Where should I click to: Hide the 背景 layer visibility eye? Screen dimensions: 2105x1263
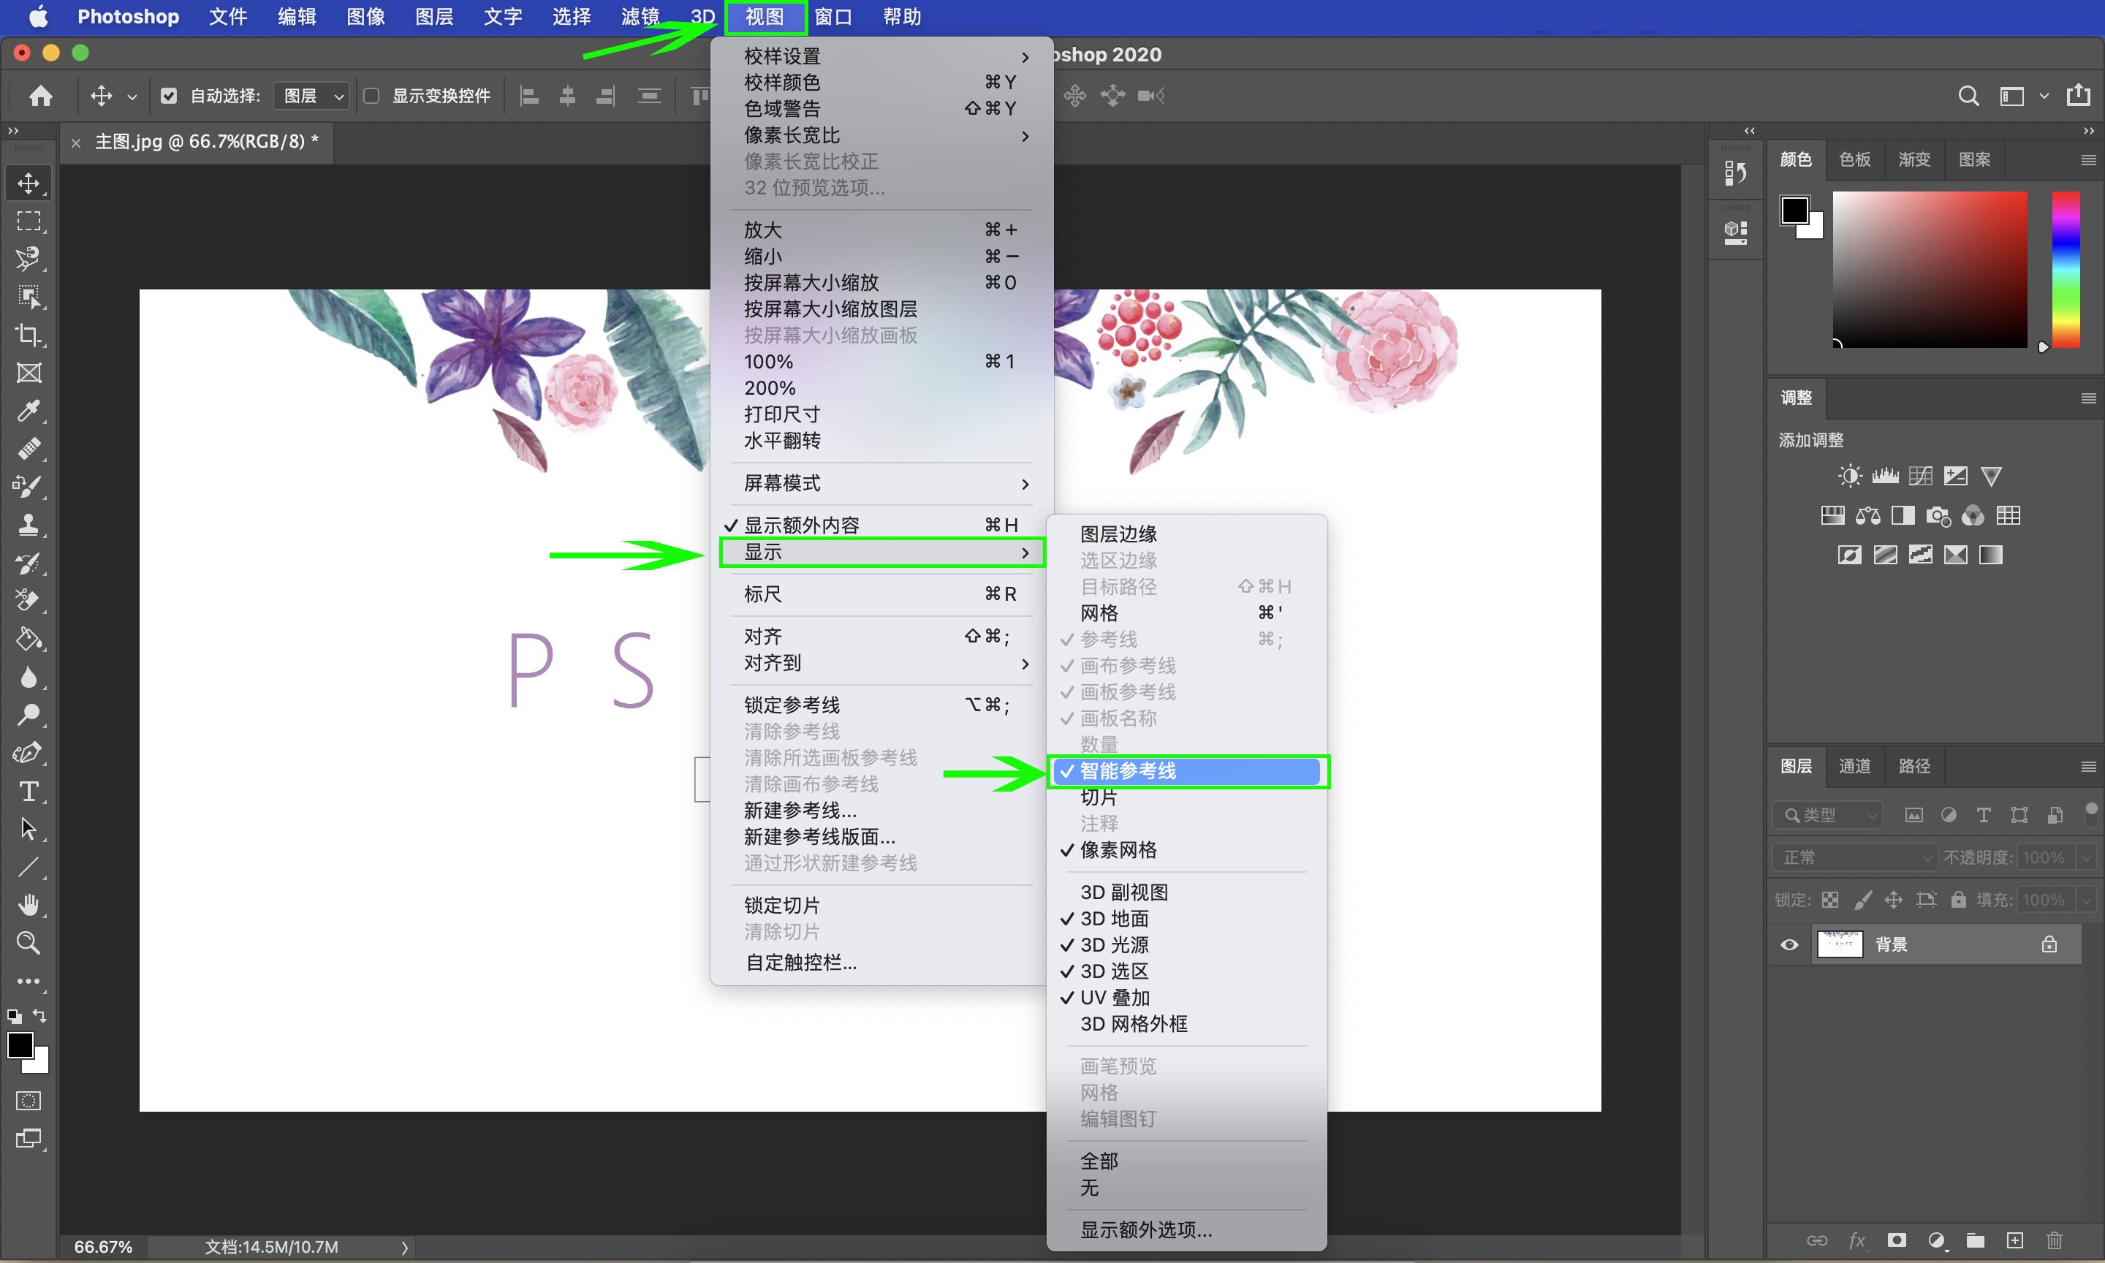pos(1789,945)
